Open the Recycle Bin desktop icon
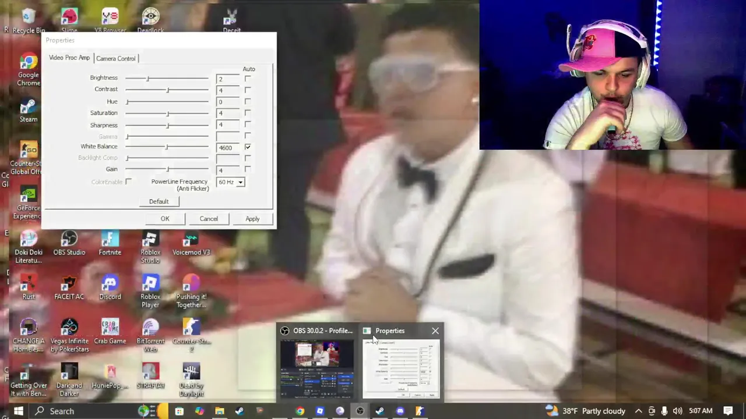The height and width of the screenshot is (419, 746). click(29, 19)
